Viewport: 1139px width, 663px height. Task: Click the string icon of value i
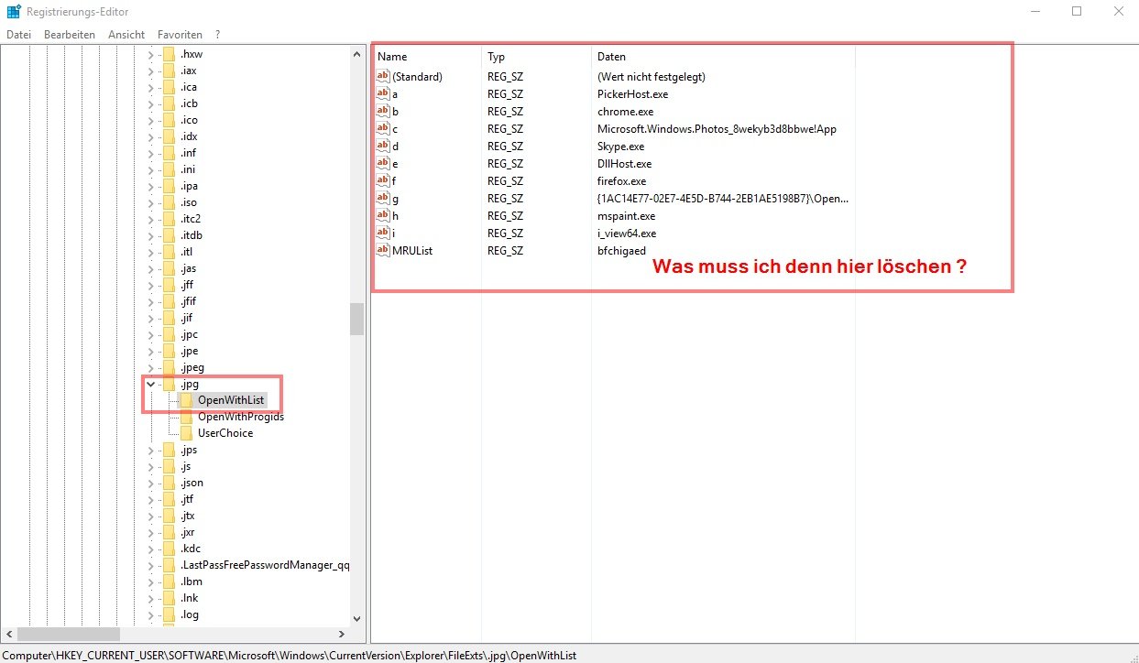(x=383, y=233)
